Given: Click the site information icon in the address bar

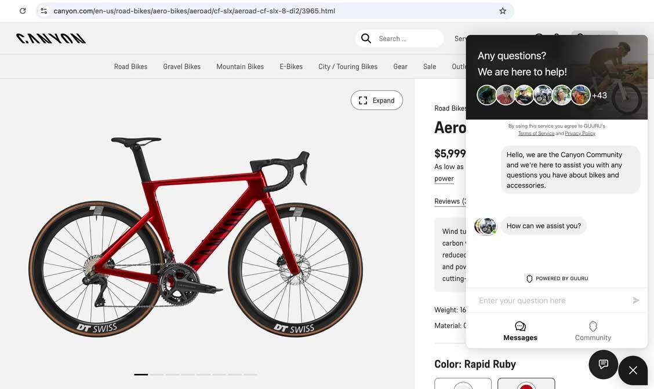Looking at the screenshot, I should [x=43, y=11].
